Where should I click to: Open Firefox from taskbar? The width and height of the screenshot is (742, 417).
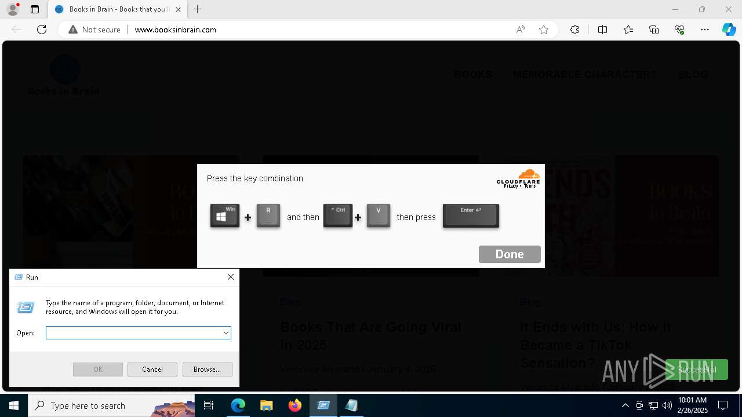click(x=295, y=405)
